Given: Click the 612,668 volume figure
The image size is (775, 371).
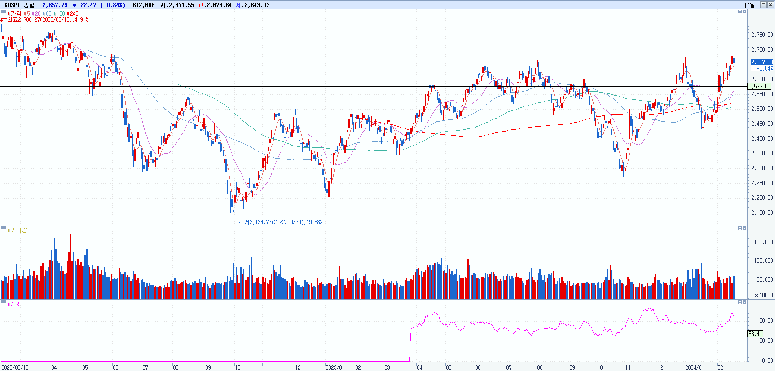Looking at the screenshot, I should (x=144, y=5).
